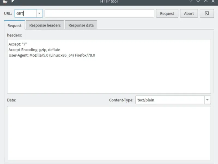
Task: Click inside the GET method text field
Action: [25, 13]
